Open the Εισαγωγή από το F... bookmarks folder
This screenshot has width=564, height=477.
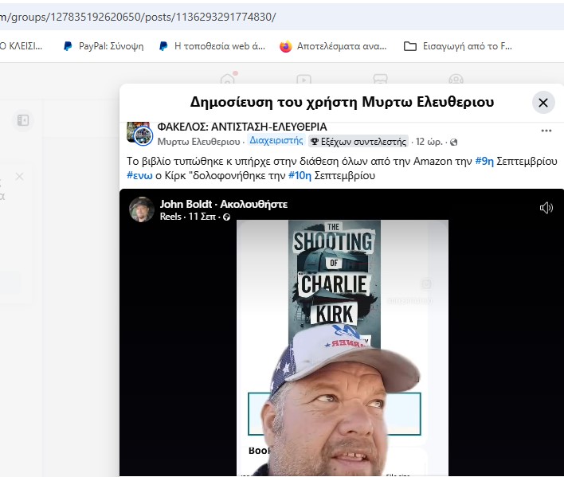(x=458, y=46)
